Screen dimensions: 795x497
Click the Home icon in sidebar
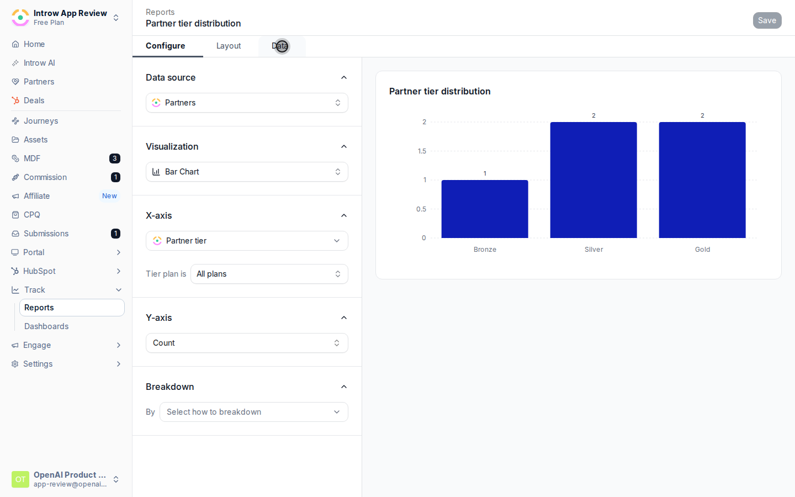[x=15, y=44]
